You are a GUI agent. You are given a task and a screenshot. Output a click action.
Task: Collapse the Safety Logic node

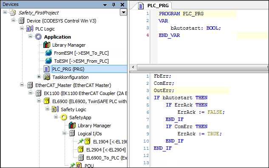47,109
